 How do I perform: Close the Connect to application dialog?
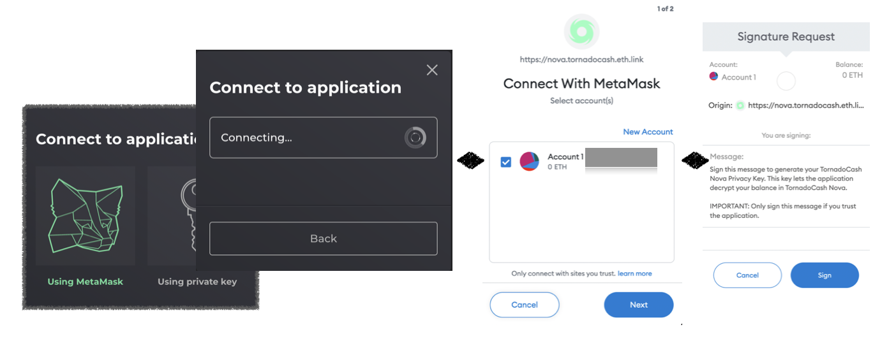click(x=432, y=70)
